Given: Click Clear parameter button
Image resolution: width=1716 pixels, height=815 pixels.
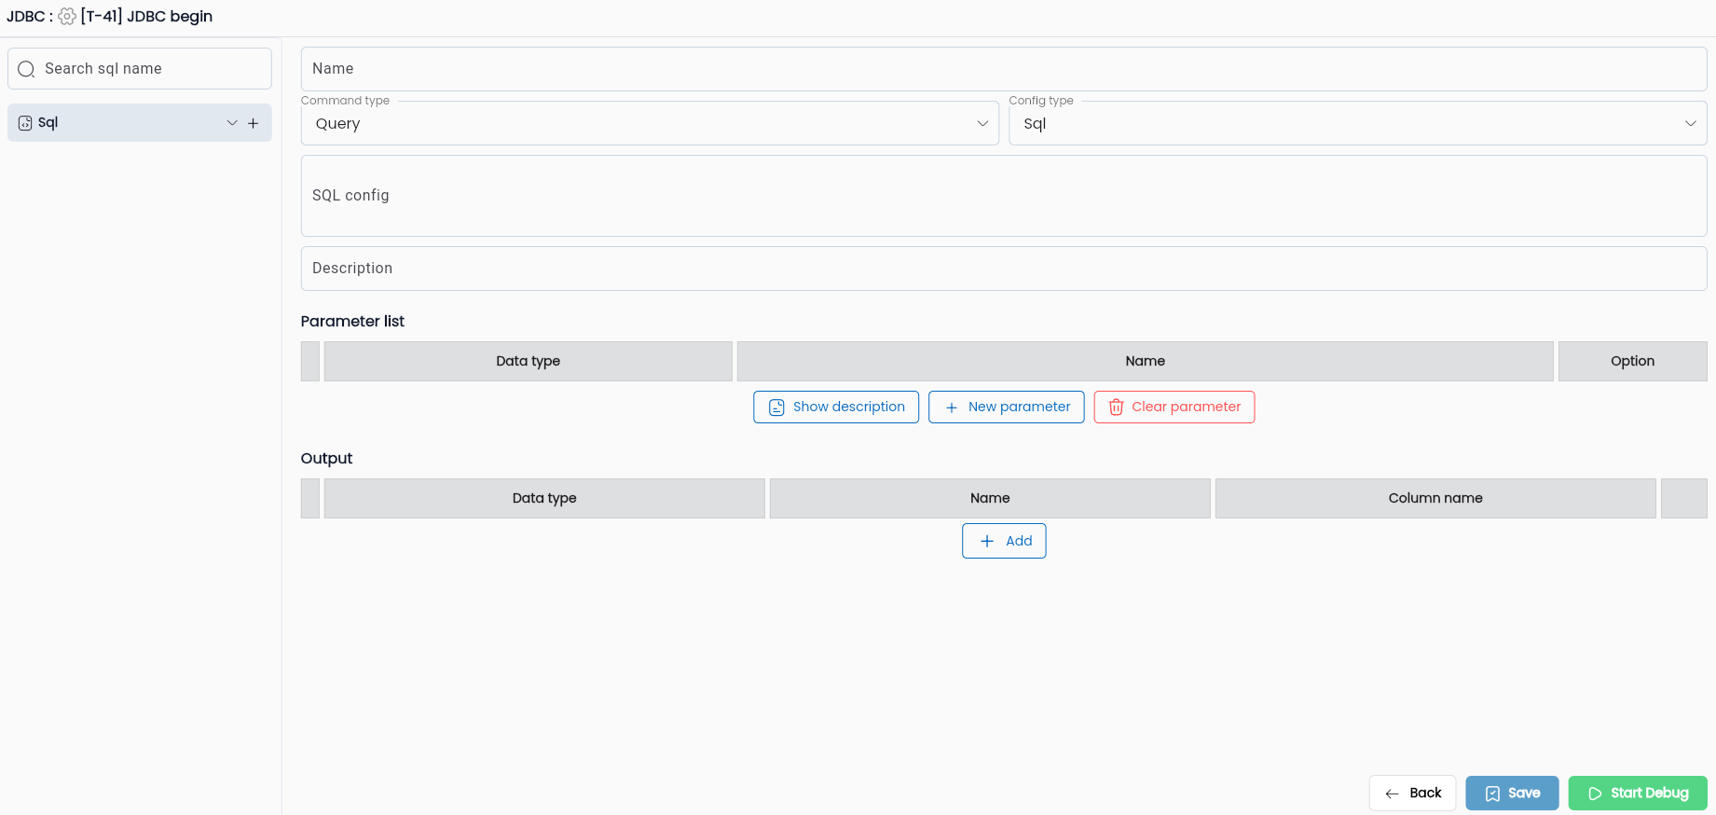Looking at the screenshot, I should [1174, 407].
